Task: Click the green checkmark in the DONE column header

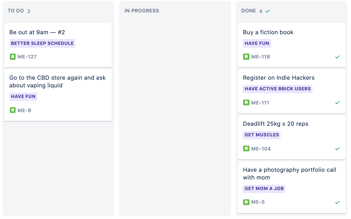Action: coord(268,11)
